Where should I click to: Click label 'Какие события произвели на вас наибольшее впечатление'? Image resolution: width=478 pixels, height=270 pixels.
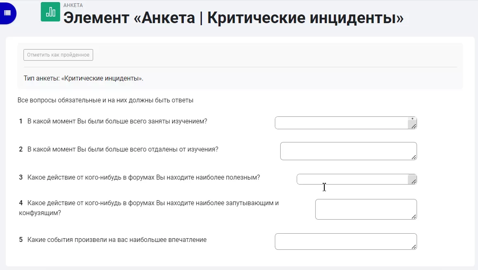pos(117,240)
